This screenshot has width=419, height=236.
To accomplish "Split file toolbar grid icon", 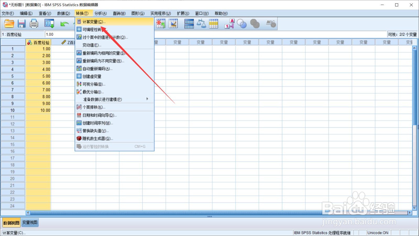I will point(189,24).
